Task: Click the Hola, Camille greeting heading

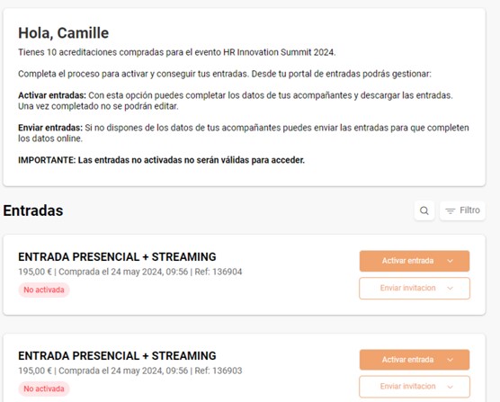Action: (64, 33)
